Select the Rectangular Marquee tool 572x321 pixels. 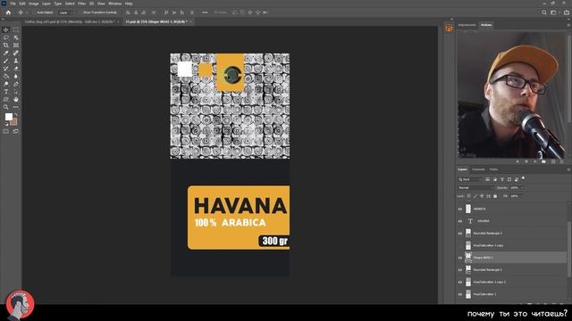(16, 29)
